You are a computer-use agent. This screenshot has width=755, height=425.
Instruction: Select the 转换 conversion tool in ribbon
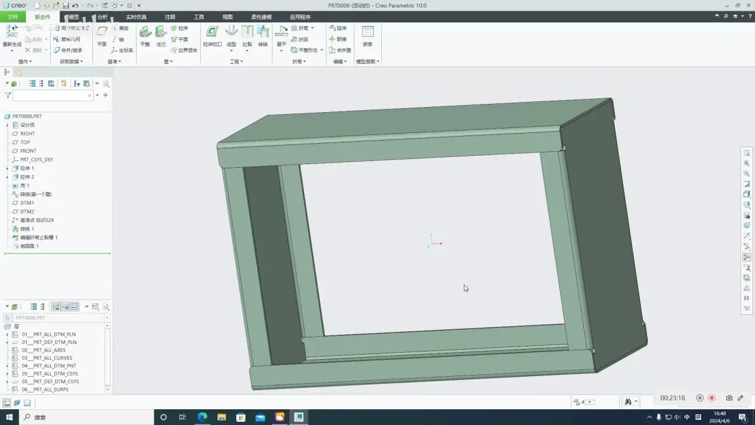click(263, 36)
